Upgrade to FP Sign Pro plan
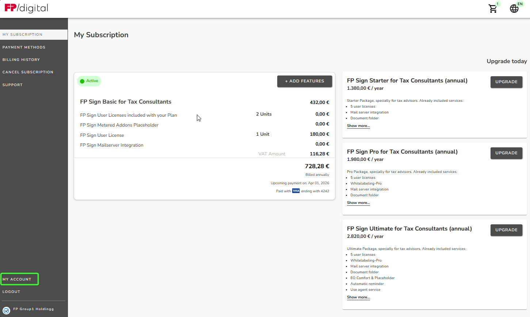This screenshot has height=317, width=530. point(506,153)
